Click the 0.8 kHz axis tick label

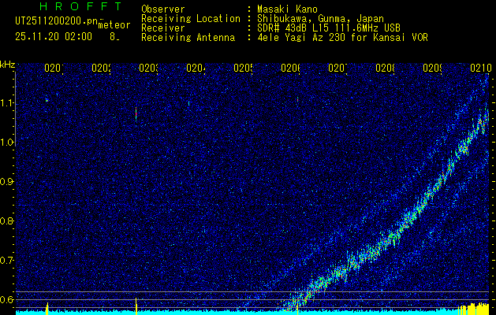[x=8, y=220]
